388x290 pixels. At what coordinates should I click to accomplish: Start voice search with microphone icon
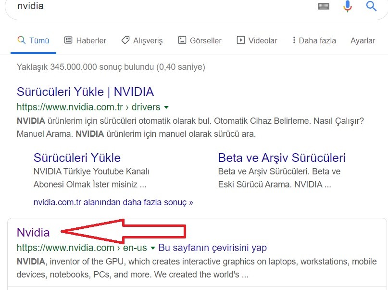[x=348, y=6]
